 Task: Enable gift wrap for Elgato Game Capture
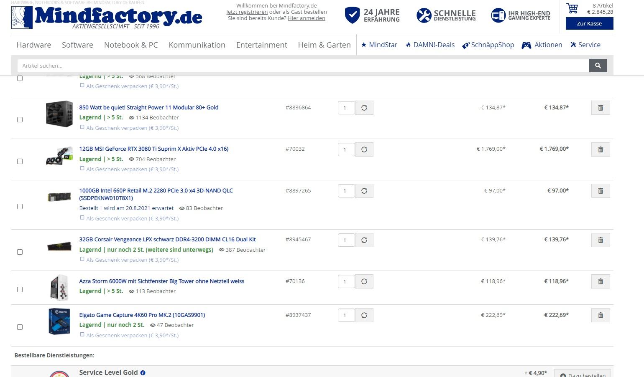(x=82, y=335)
